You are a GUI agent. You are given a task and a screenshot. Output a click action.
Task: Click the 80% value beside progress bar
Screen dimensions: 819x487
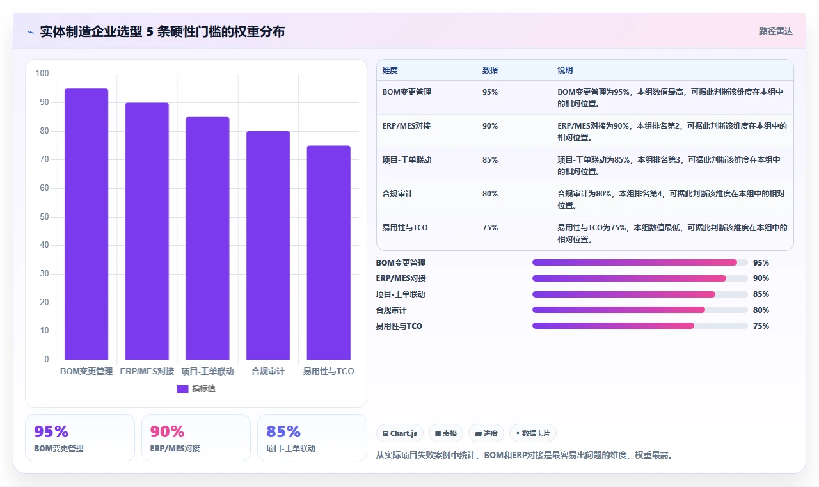tap(761, 310)
